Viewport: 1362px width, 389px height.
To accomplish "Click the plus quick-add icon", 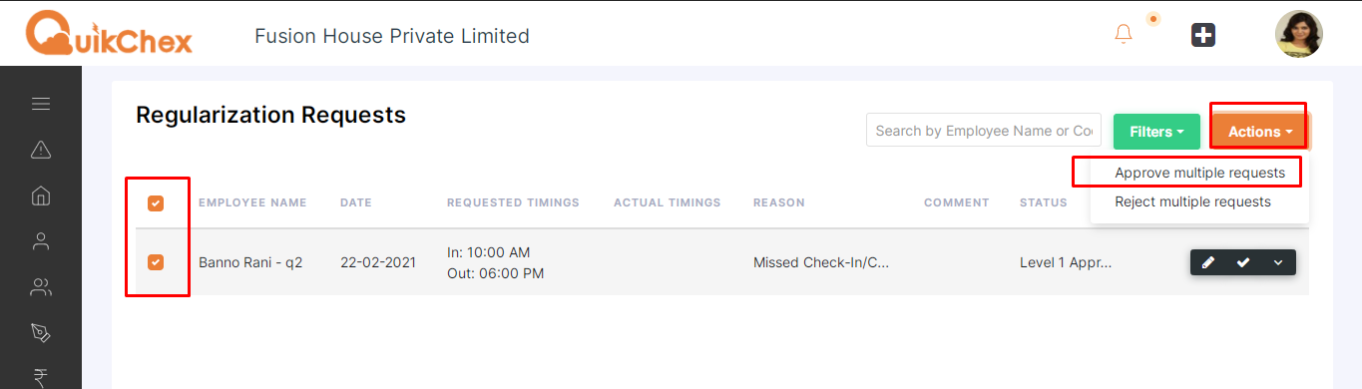I will coord(1203,35).
